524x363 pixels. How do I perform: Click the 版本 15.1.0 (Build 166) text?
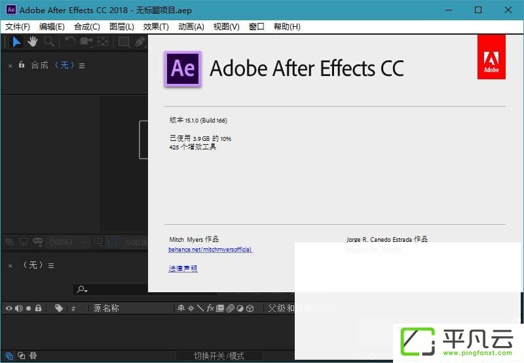click(x=198, y=121)
